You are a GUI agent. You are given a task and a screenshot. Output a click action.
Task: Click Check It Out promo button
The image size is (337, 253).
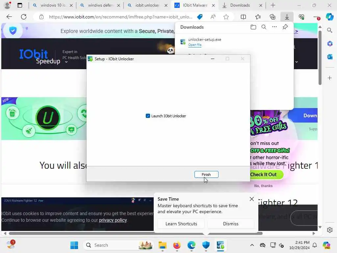pyautogui.click(x=266, y=175)
